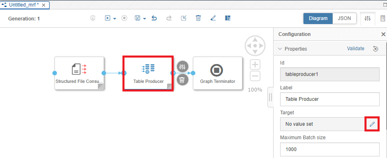Click the Validate link
This screenshot has height=158, width=387.
355,49
